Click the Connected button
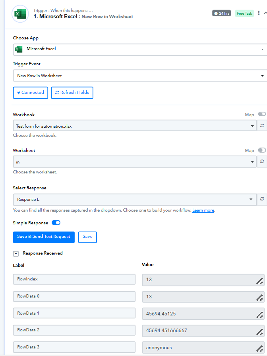Image resolution: width=267 pixels, height=356 pixels. [31, 93]
